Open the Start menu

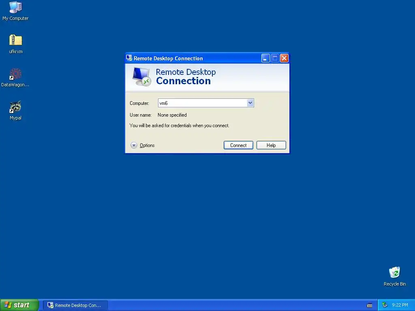tap(19, 305)
